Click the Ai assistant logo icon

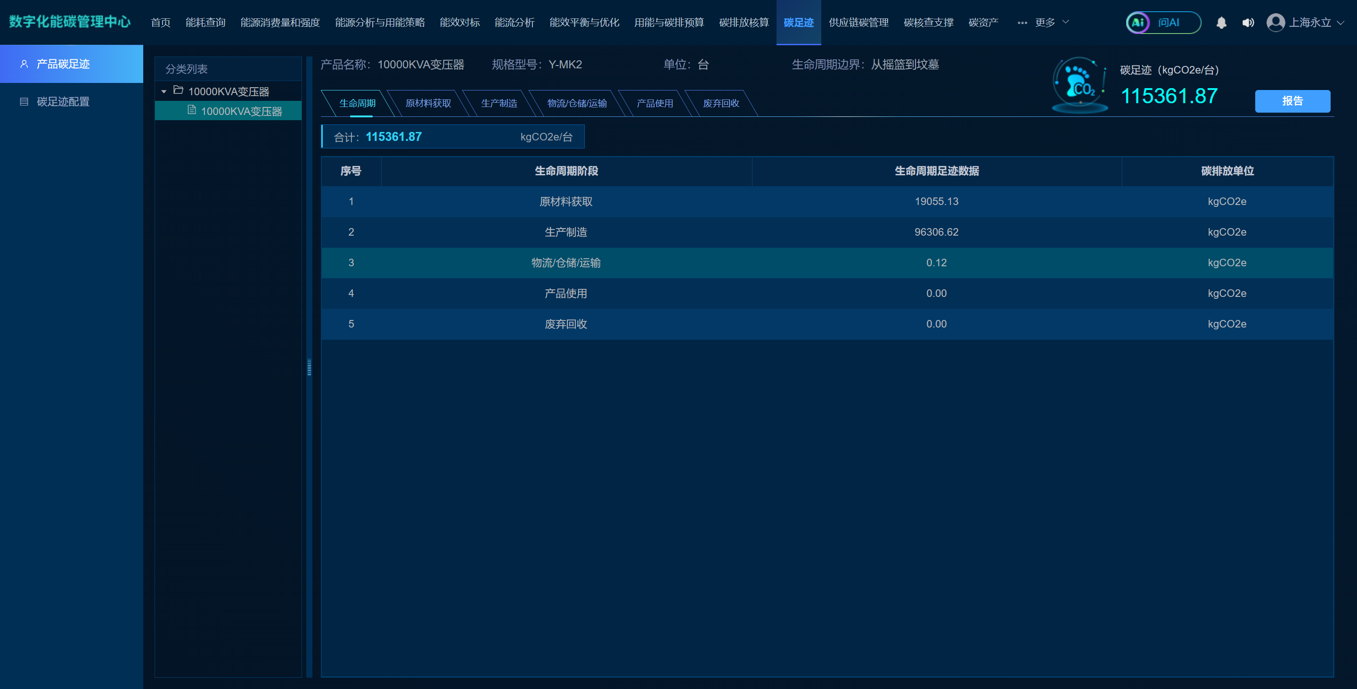click(x=1137, y=23)
